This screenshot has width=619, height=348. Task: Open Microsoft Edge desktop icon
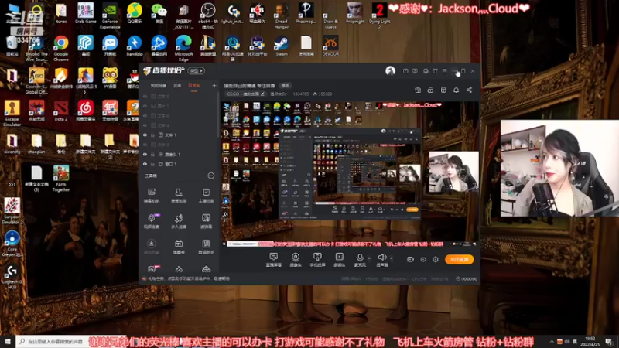pyautogui.click(x=183, y=48)
